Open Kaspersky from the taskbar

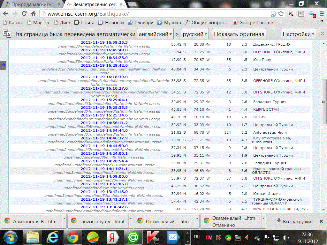pyautogui.click(x=153, y=237)
